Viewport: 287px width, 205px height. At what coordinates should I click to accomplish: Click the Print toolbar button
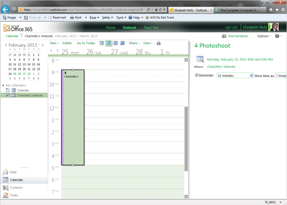[x=76, y=18]
